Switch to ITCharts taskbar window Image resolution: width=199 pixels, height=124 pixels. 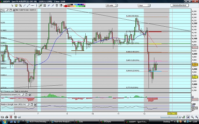112,122
